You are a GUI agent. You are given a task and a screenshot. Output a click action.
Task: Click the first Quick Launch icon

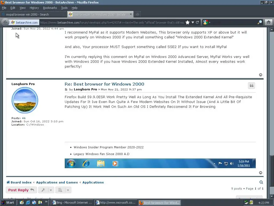[22, 203]
